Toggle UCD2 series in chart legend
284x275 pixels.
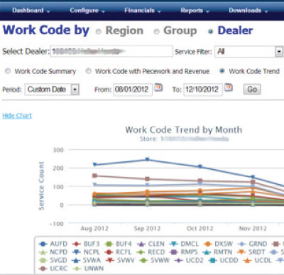[189, 260]
